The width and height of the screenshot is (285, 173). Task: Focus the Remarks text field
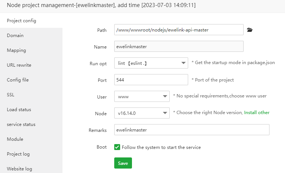click(191, 130)
